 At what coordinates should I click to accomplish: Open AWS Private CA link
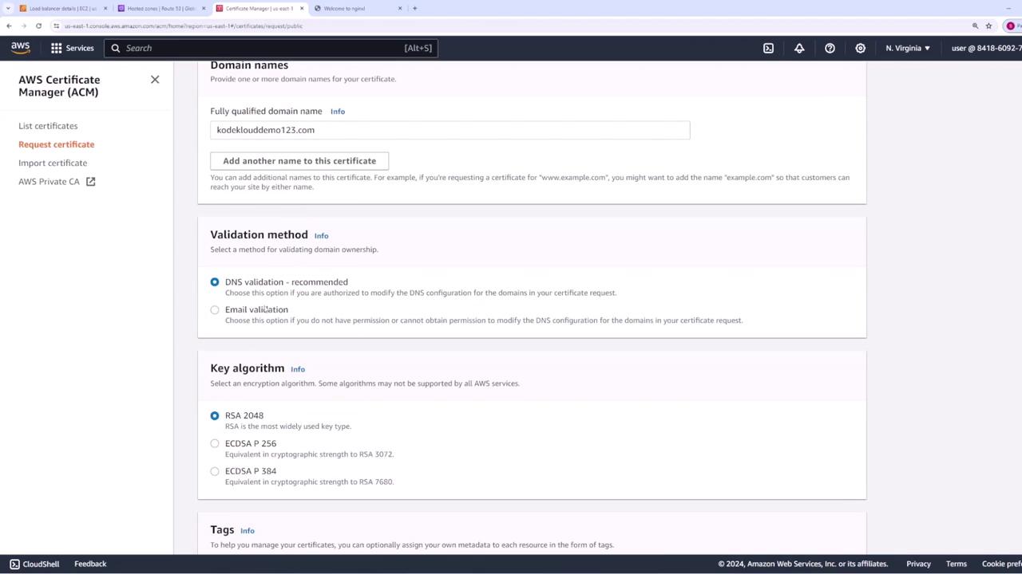point(49,182)
